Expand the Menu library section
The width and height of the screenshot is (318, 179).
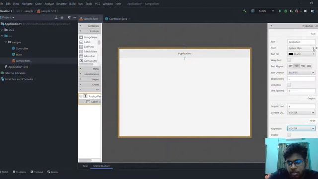[89, 69]
